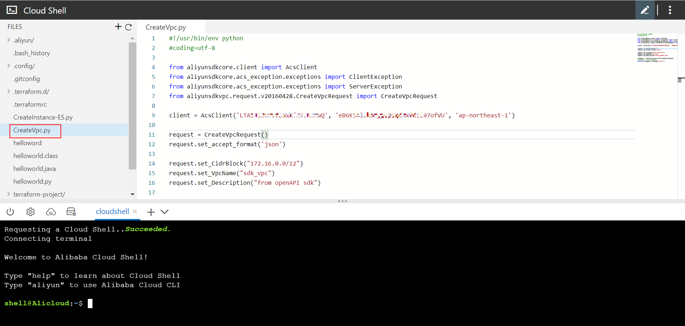Click file list scrollbar down arrow
The height and width of the screenshot is (326, 685).
tap(132, 194)
